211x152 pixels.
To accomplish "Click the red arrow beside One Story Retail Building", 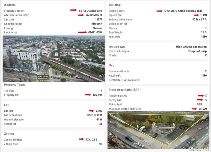I will (160, 11).
